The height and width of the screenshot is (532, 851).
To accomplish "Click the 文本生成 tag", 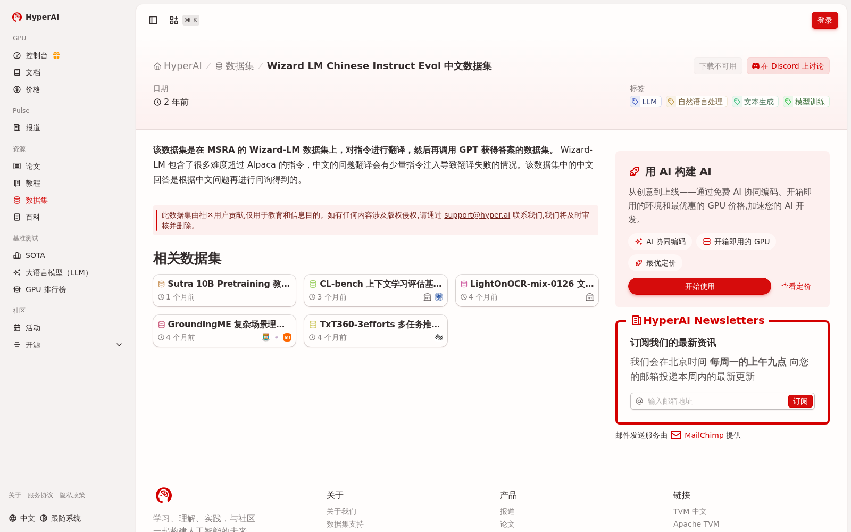I will click(755, 102).
